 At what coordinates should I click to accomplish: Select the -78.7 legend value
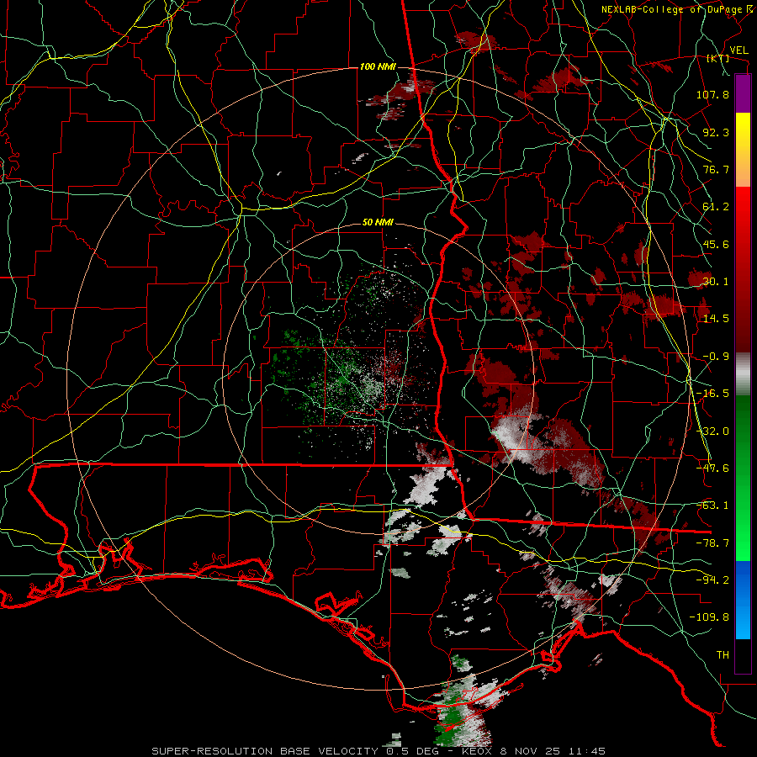[712, 543]
